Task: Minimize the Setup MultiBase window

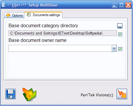Action: 115,5
